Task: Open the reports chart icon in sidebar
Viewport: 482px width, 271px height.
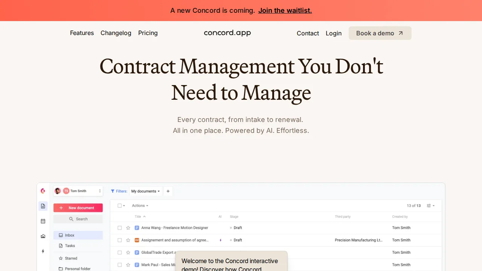Action: 43,236
